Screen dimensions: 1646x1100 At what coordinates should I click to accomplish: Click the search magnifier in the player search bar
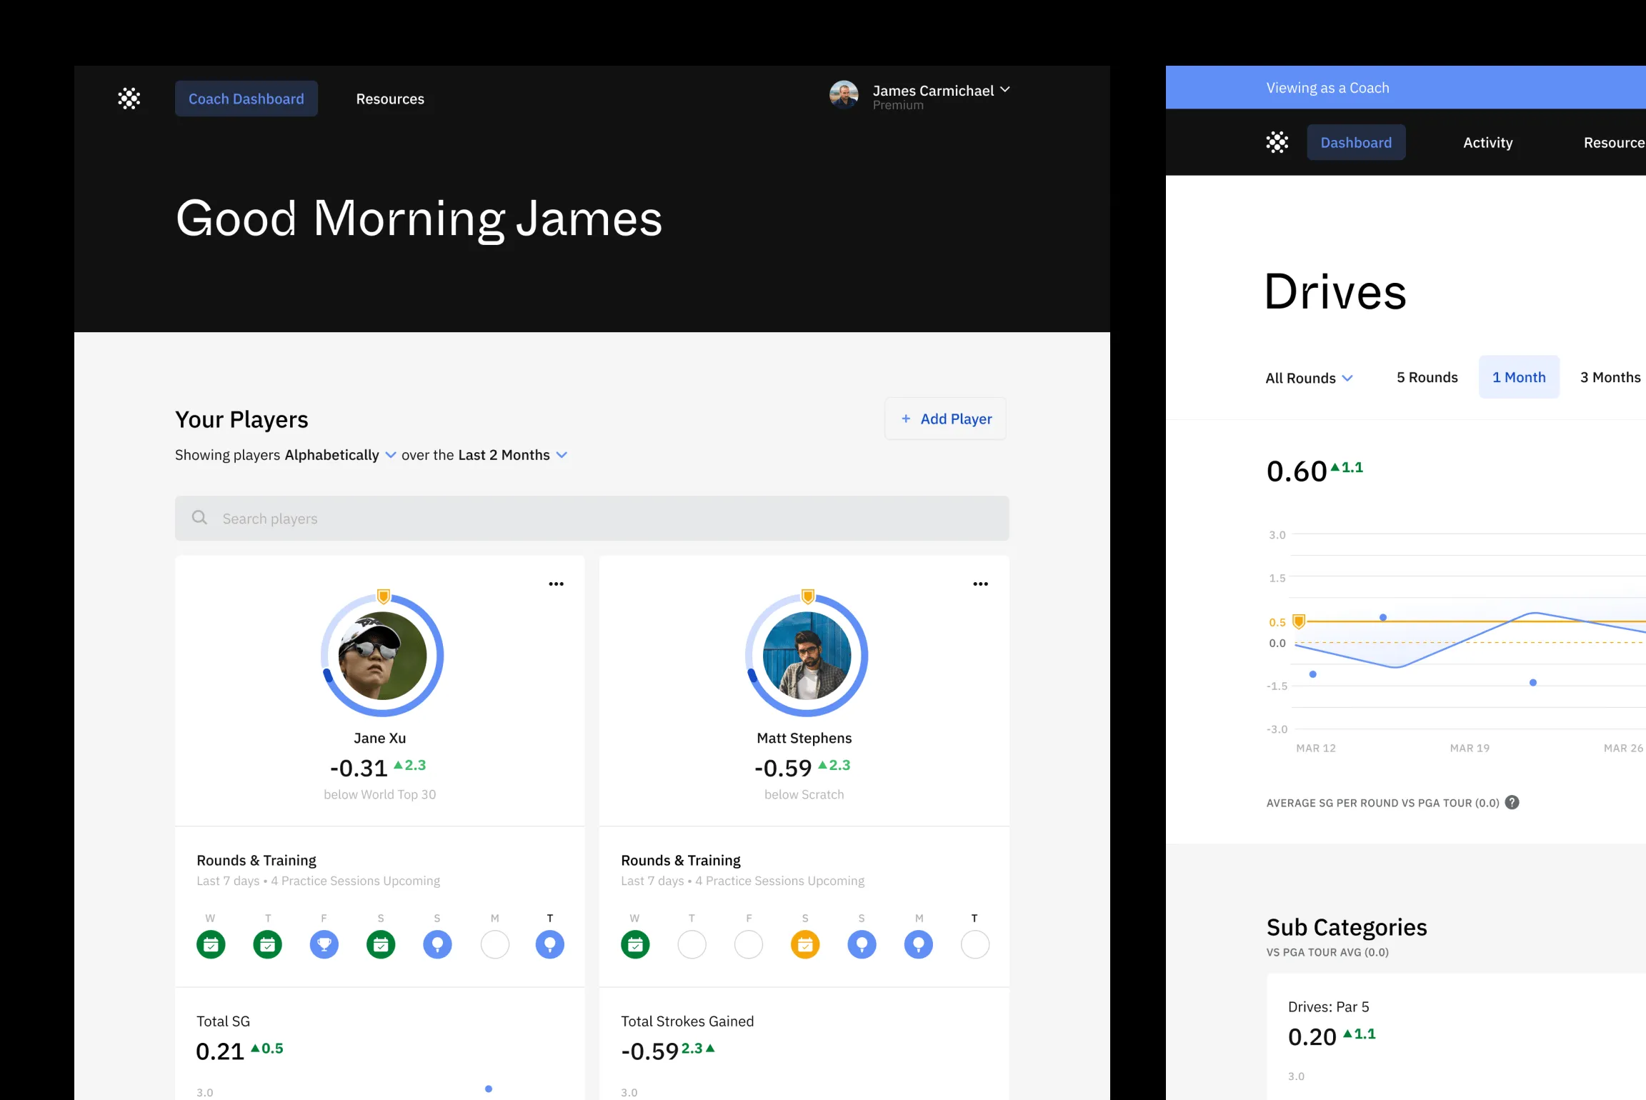tap(199, 518)
